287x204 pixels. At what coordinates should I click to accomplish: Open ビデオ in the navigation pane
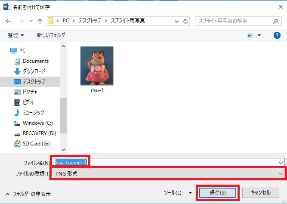28,102
